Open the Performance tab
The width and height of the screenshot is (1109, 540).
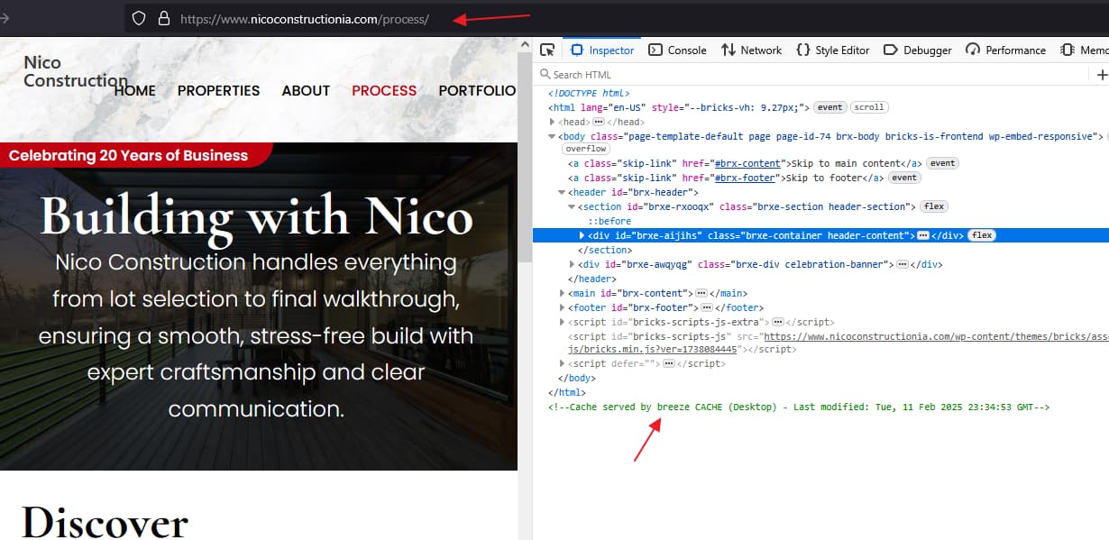pos(1005,50)
